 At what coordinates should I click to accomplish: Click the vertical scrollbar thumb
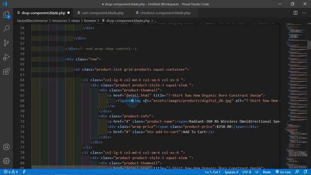pyautogui.click(x=309, y=45)
